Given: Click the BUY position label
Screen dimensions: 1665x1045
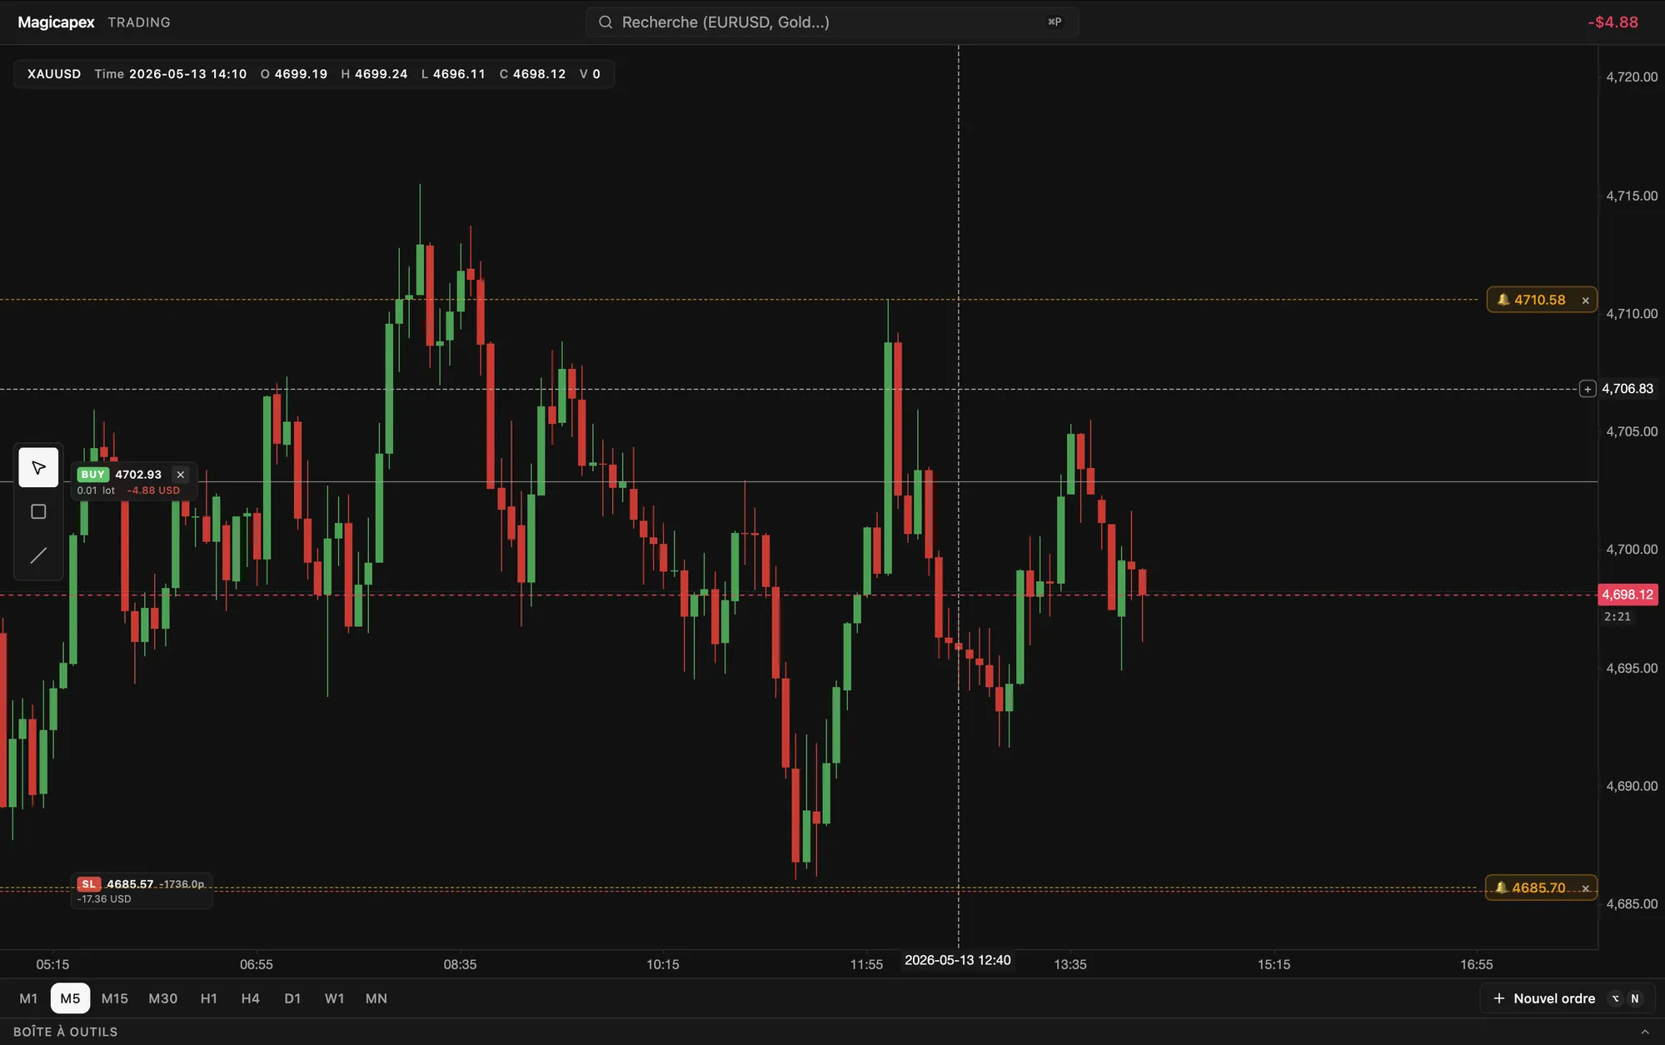Looking at the screenshot, I should 92,475.
